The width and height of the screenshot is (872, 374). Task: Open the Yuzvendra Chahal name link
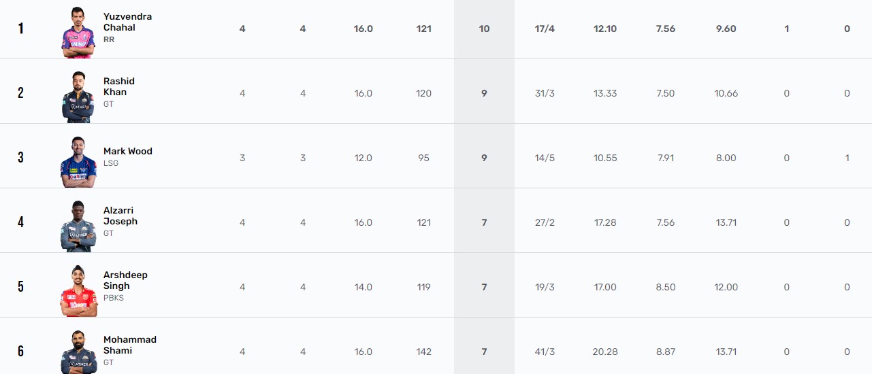tap(127, 22)
